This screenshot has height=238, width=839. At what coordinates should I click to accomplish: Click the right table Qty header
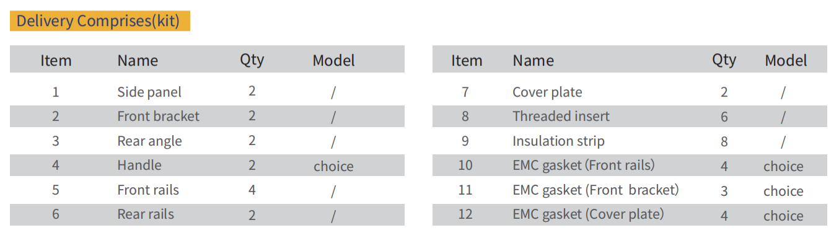[x=724, y=60]
